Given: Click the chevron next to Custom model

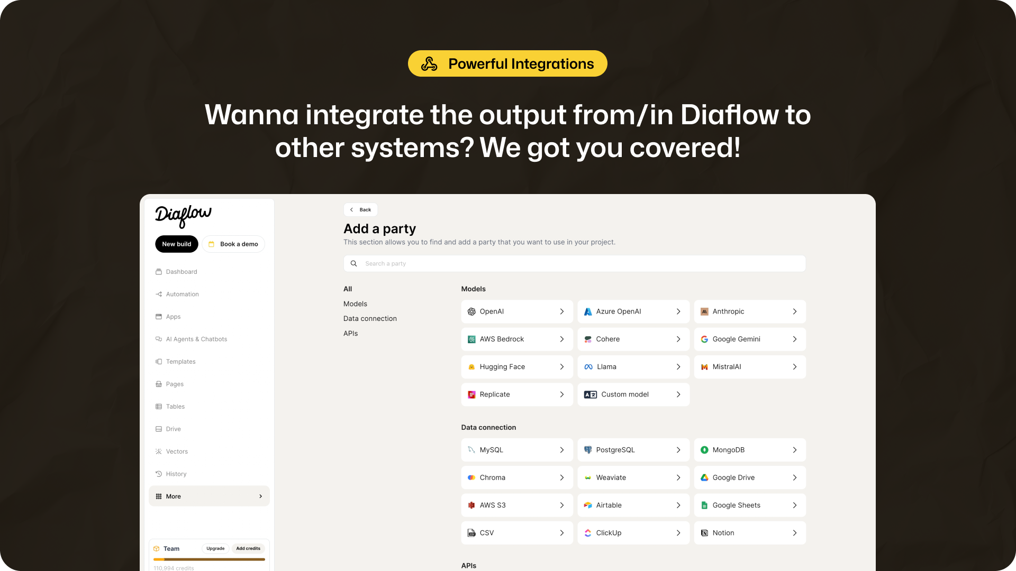Looking at the screenshot, I should 678,394.
